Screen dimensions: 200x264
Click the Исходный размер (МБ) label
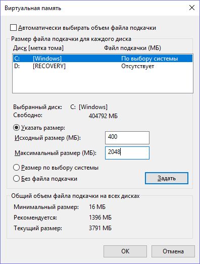47,138
